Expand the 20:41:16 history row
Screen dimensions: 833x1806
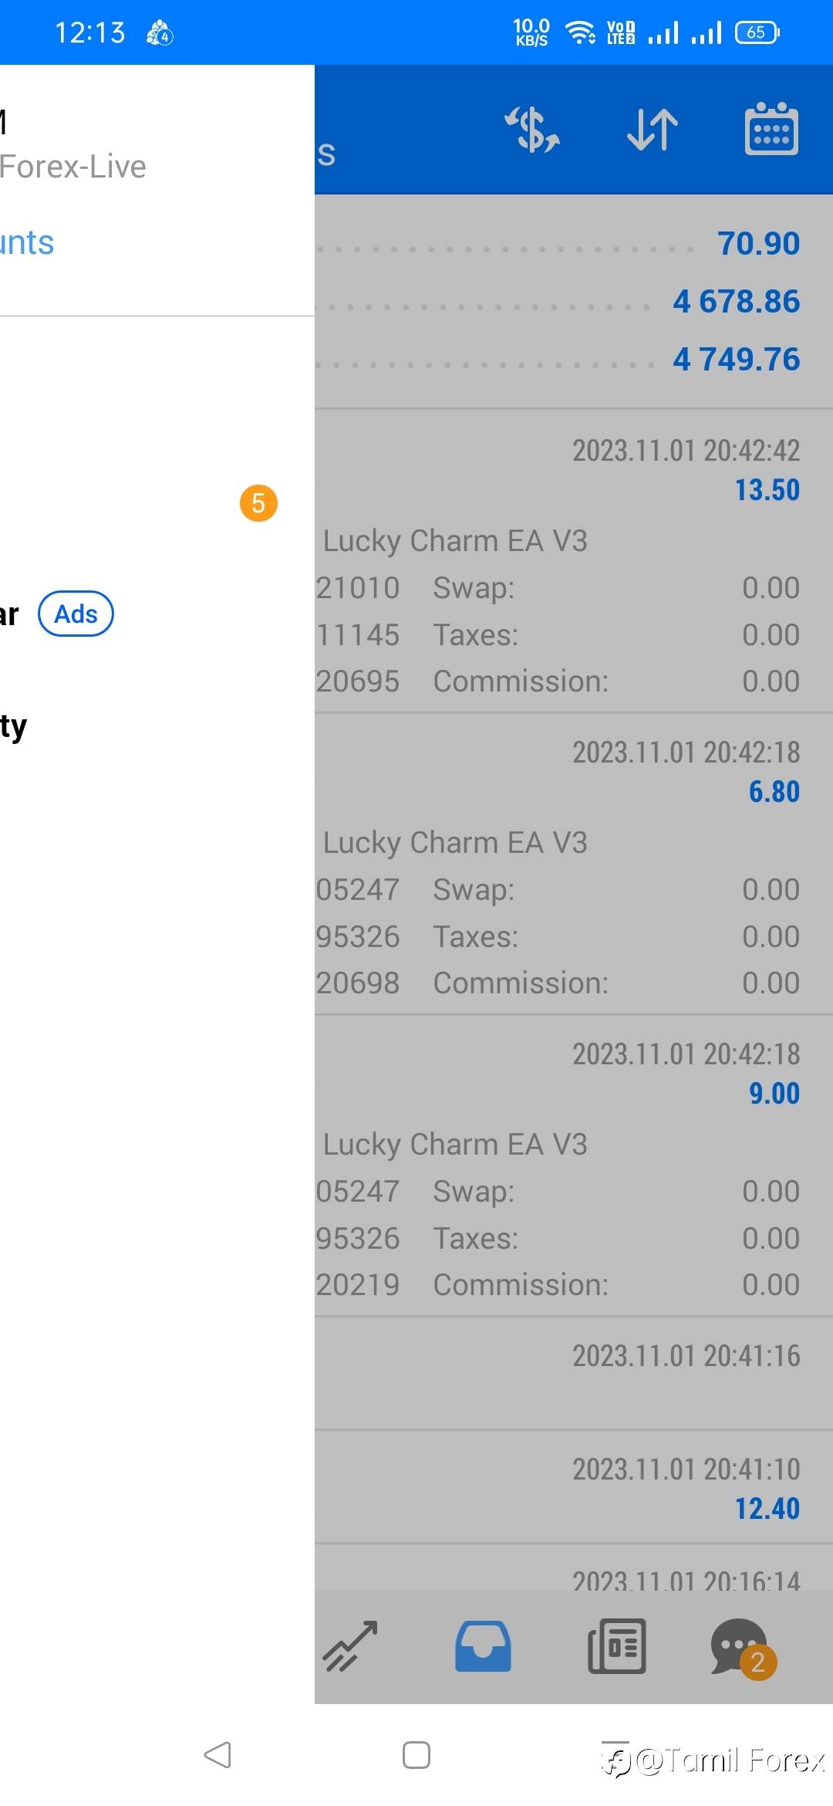pos(571,1374)
